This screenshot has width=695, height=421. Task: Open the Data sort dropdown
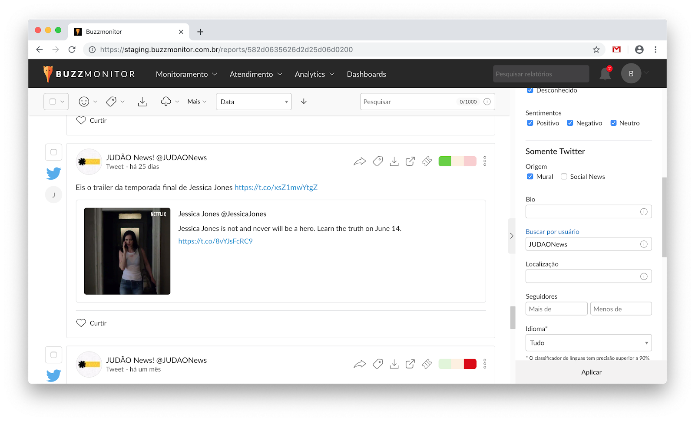point(254,102)
